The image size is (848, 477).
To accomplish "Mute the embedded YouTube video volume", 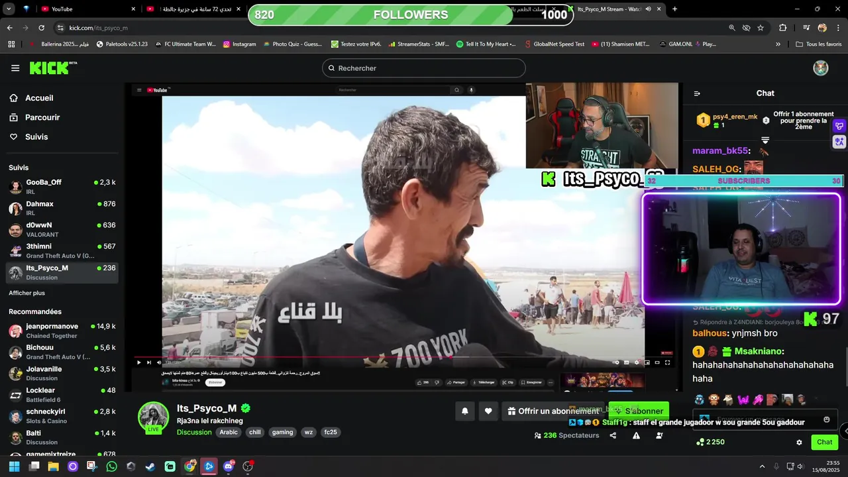I will coord(159,362).
